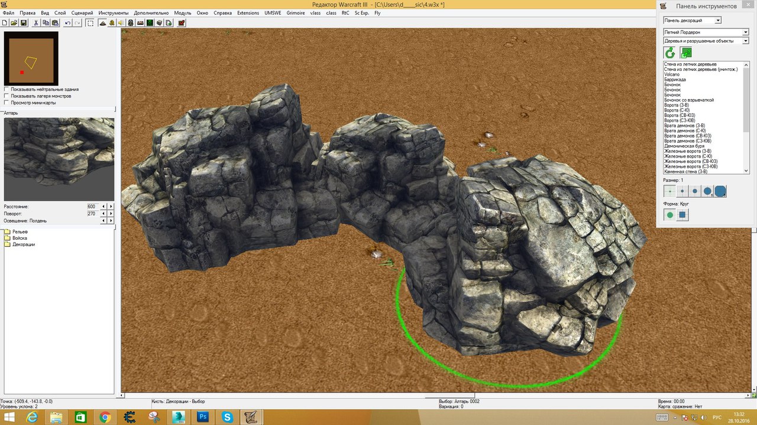Image resolution: width=757 pixels, height=425 pixels.
Task: Select the second brush size
Action: (x=682, y=191)
